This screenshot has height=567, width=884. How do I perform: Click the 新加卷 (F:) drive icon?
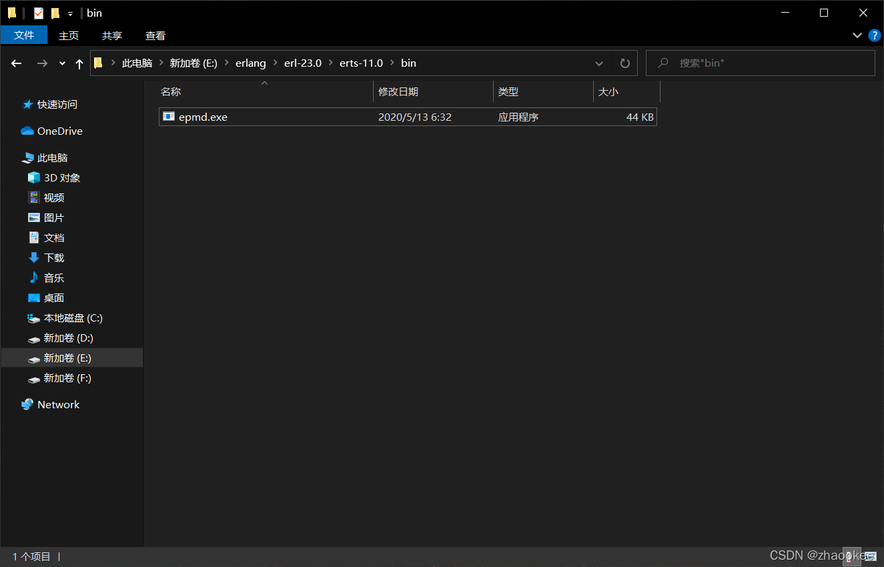(34, 379)
